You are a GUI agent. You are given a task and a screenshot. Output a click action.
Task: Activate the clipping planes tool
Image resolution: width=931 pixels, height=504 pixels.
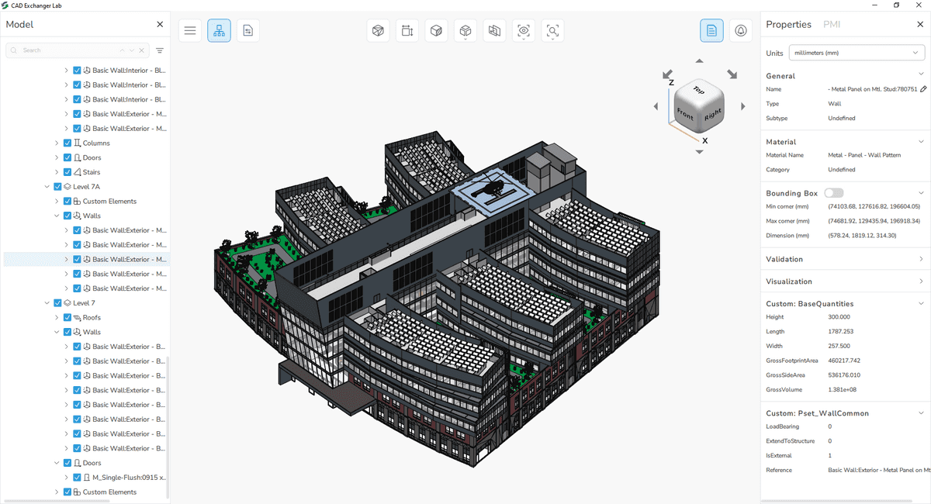[x=494, y=30]
